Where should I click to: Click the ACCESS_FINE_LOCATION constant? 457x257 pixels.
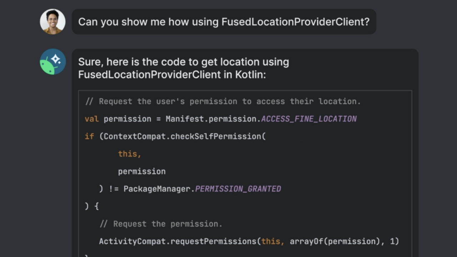tap(309, 119)
